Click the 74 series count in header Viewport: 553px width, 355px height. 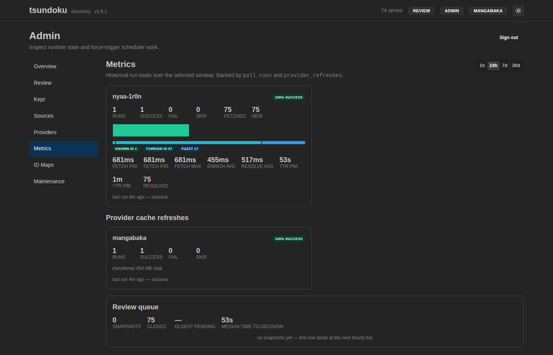391,10
